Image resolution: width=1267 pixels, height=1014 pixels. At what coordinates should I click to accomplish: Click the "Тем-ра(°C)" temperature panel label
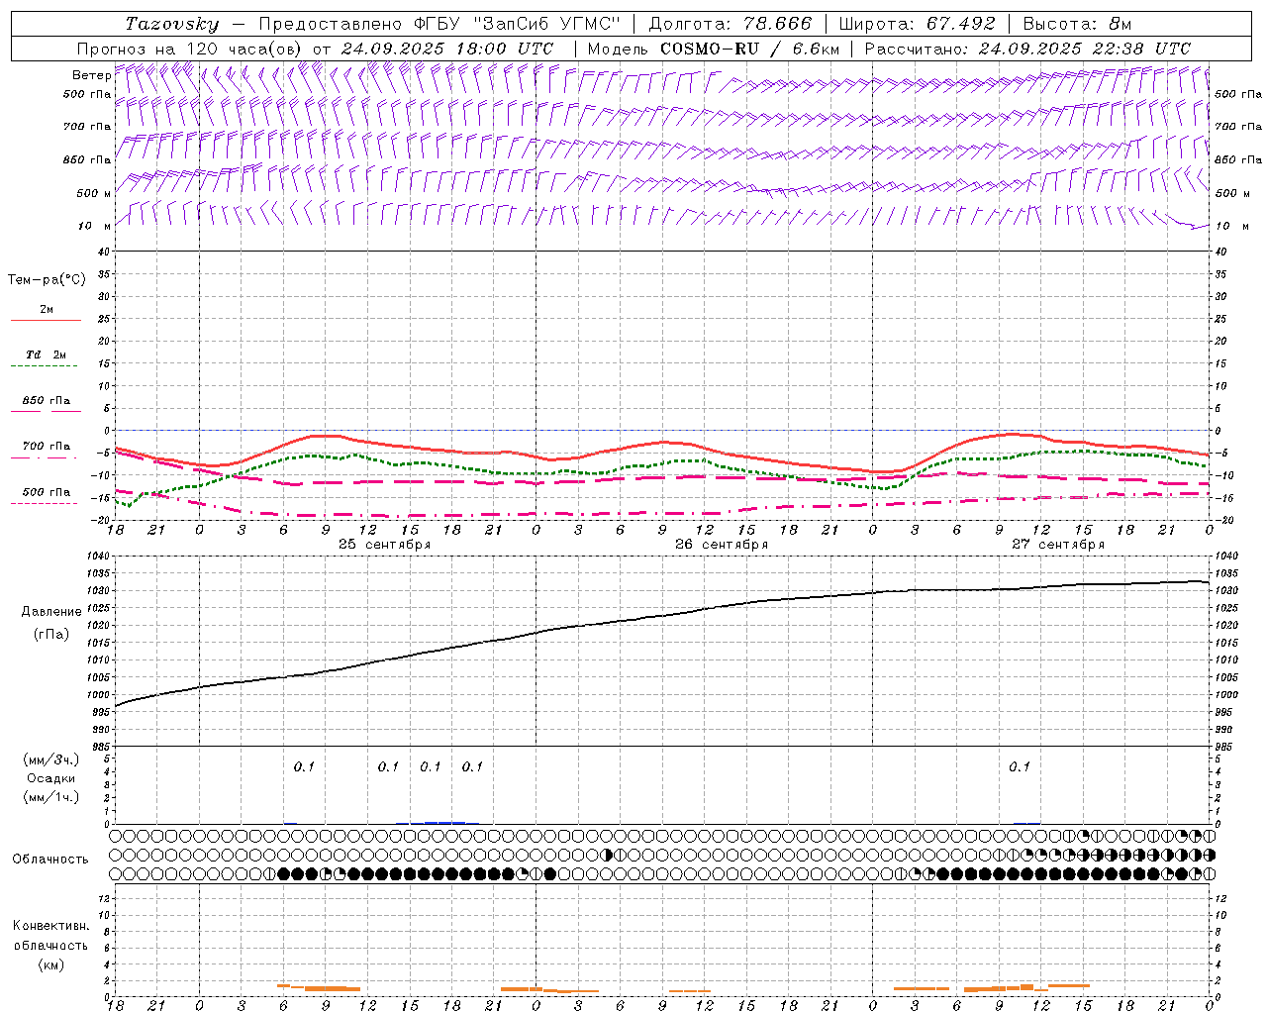click(47, 279)
